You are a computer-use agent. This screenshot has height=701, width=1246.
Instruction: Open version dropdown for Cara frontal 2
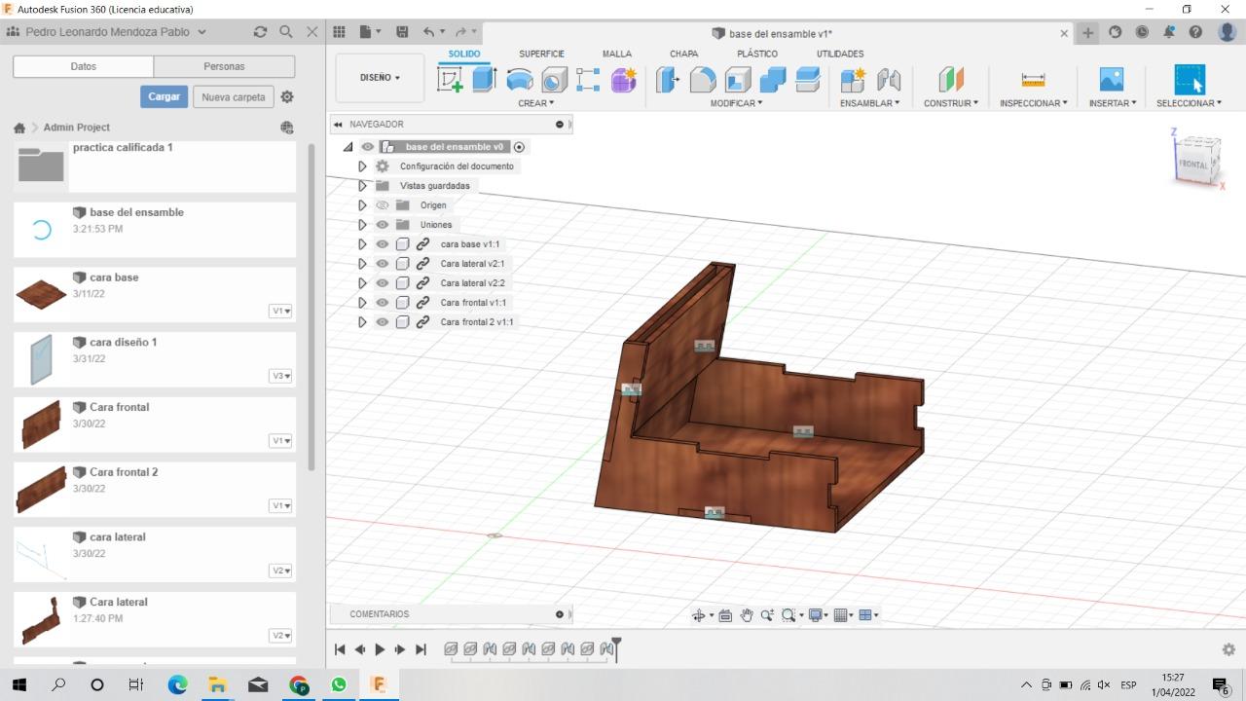[x=281, y=506]
